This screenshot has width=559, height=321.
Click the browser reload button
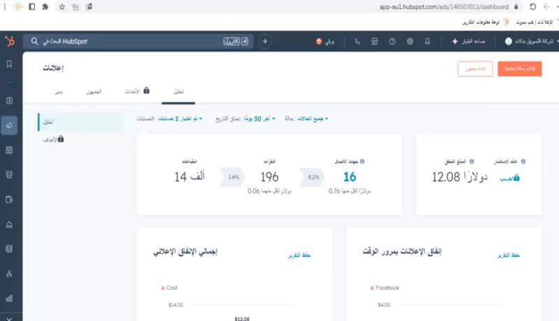[x=532, y=7]
